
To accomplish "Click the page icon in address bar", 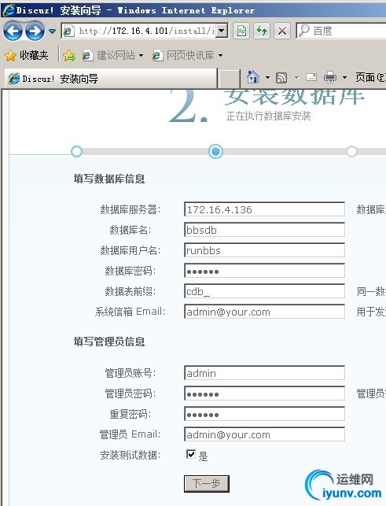I will coord(68,31).
